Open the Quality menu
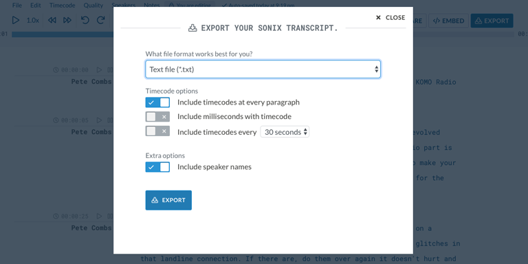The height and width of the screenshot is (264, 528). pos(93,5)
